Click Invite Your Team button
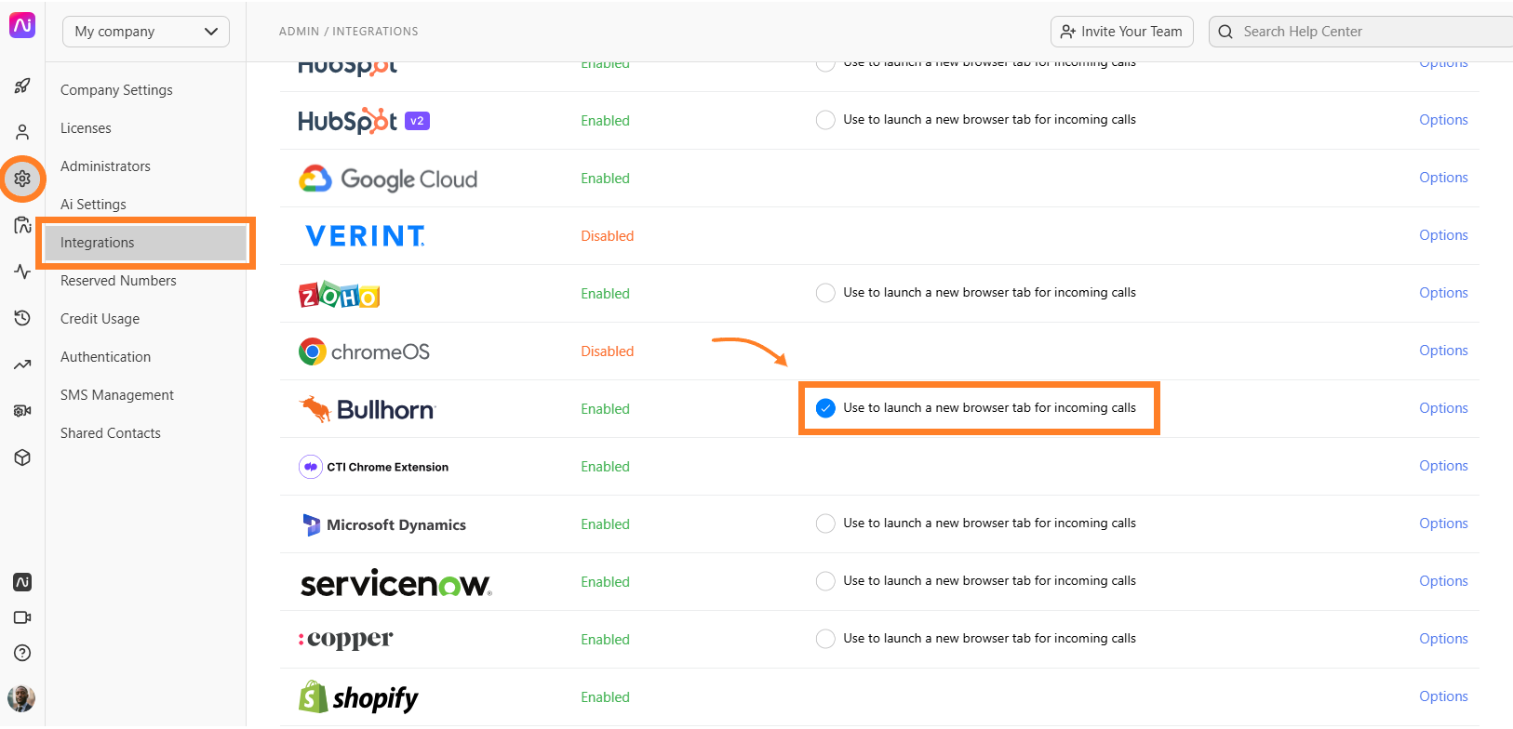1513x729 pixels. [x=1121, y=32]
